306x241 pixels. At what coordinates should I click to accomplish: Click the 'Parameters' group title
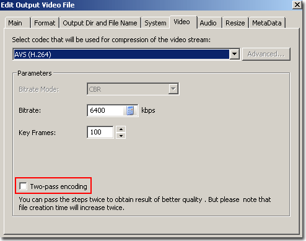35,73
